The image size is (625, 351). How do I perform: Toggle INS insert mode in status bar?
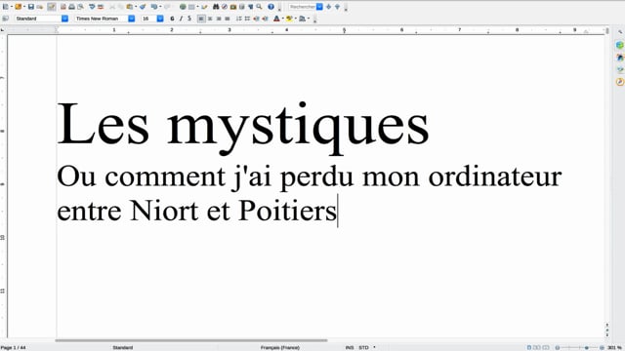[x=350, y=347]
